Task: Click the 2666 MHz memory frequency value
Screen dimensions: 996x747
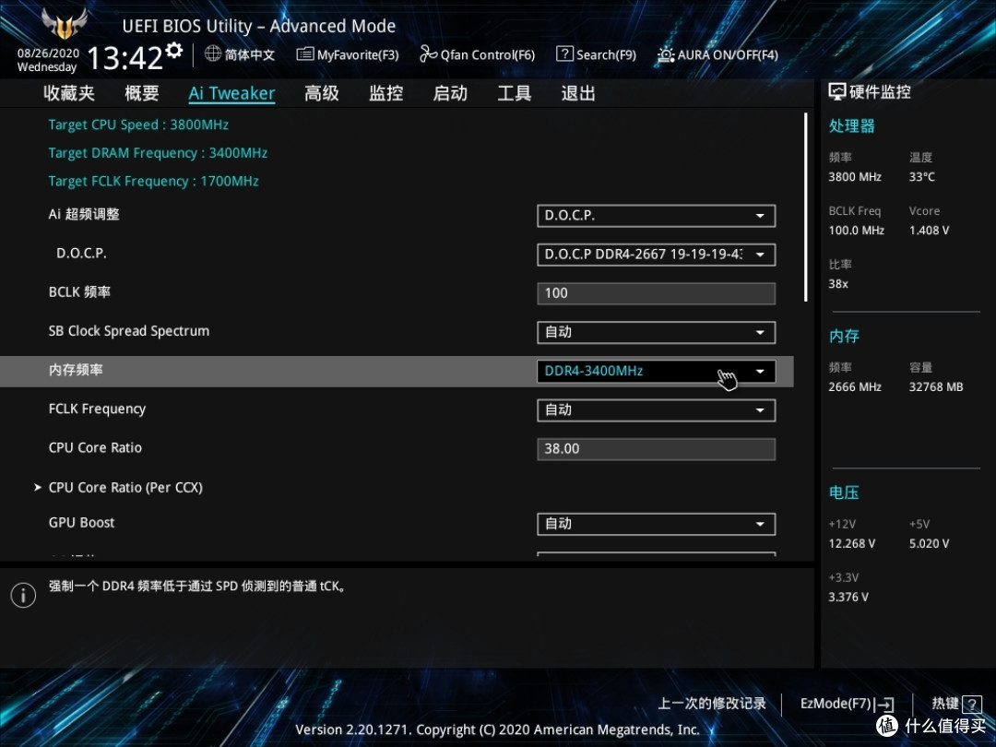Action: pos(854,386)
